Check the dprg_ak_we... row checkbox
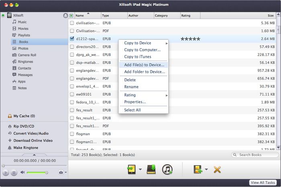The height and width of the screenshot is (187, 281). pos(72,55)
